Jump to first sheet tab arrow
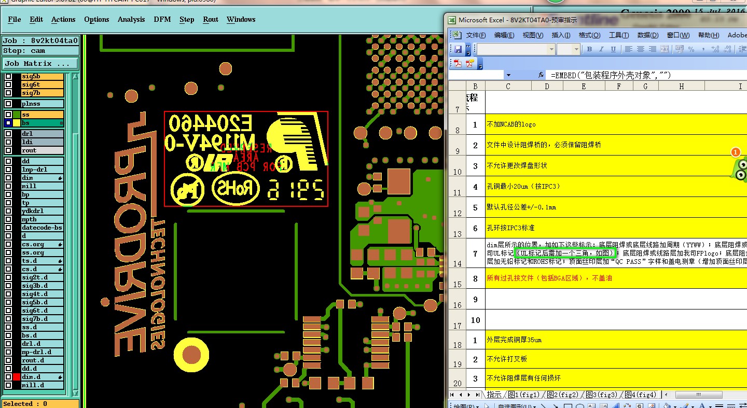Screen dimensions: 747x408 tap(452, 395)
